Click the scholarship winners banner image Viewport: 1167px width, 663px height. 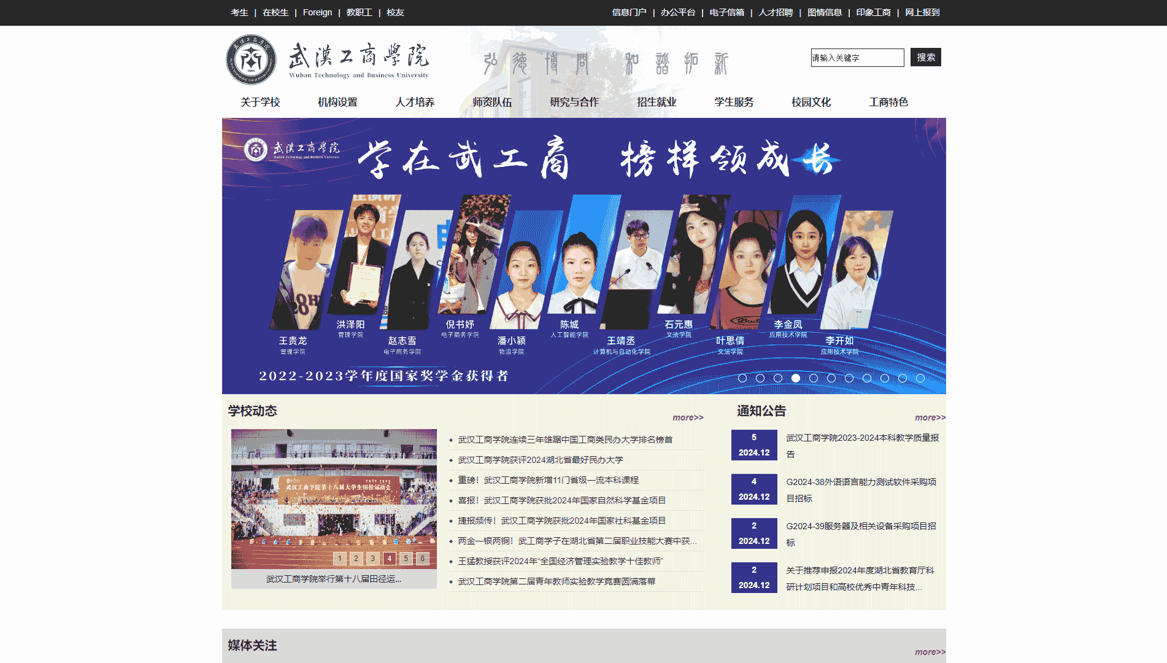583,256
